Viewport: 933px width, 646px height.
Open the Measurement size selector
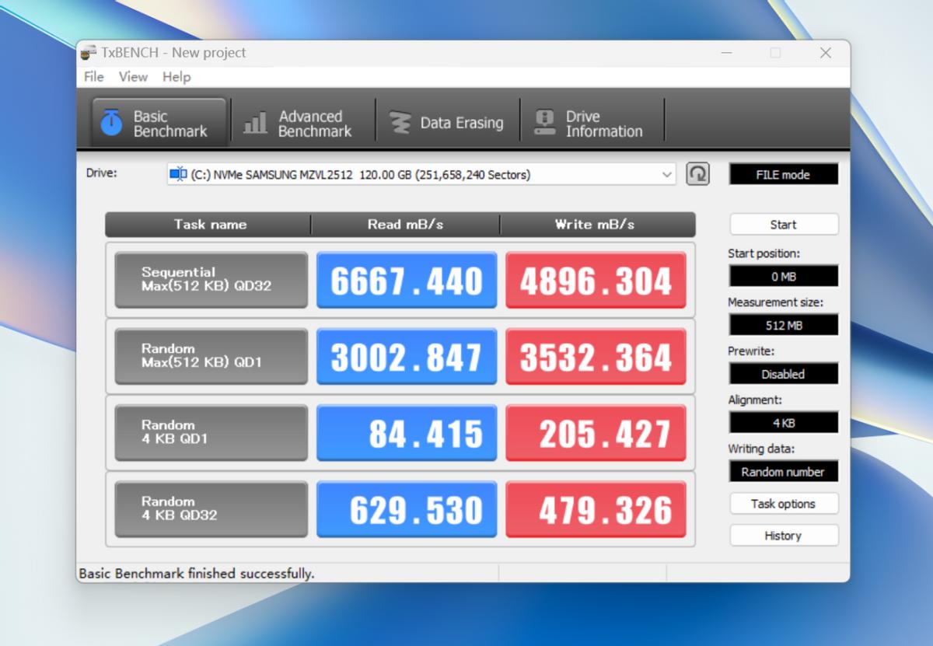pos(783,325)
